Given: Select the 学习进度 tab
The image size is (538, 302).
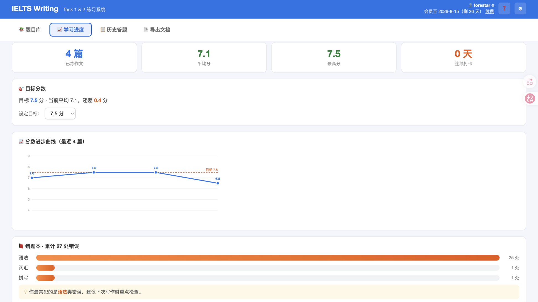Looking at the screenshot, I should [71, 30].
